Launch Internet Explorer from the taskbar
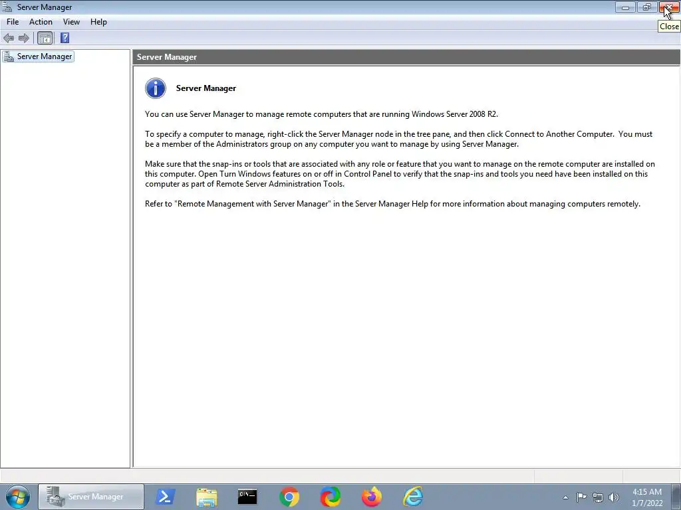This screenshot has width=681, height=510. [x=412, y=497]
